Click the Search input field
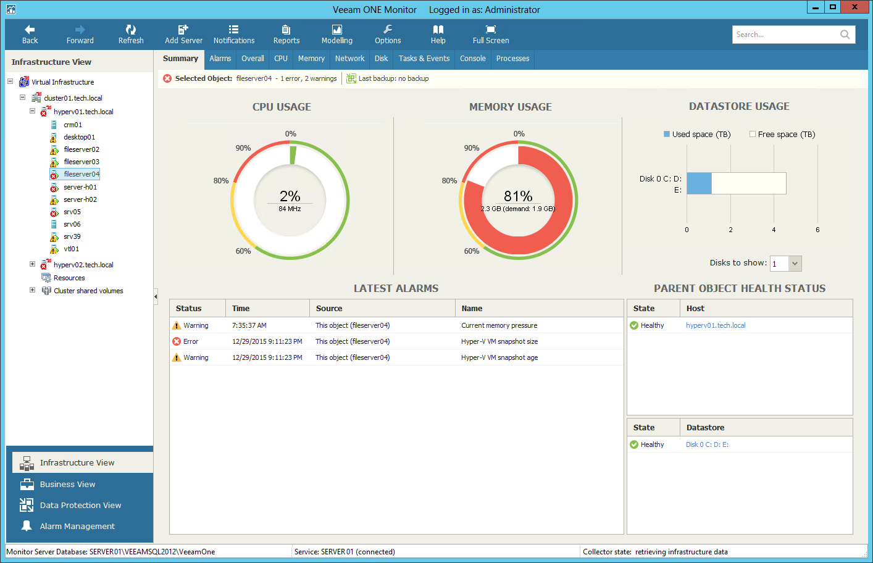This screenshot has width=873, height=563. point(785,35)
